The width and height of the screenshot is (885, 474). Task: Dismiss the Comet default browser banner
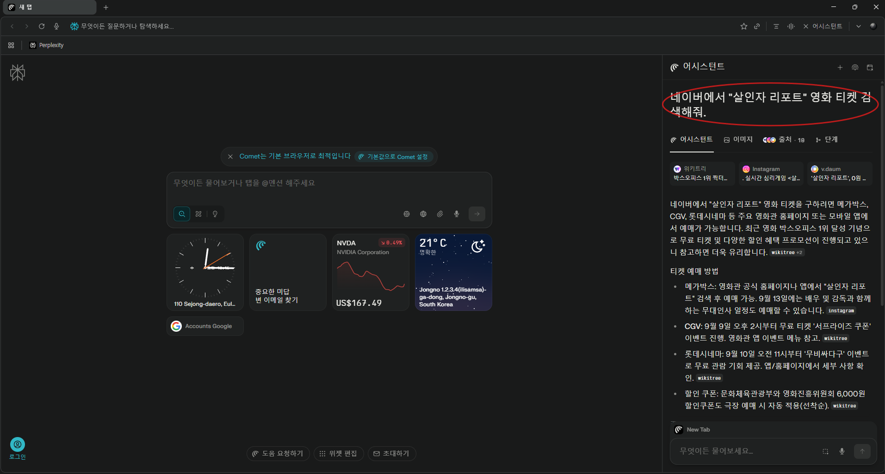point(230,157)
